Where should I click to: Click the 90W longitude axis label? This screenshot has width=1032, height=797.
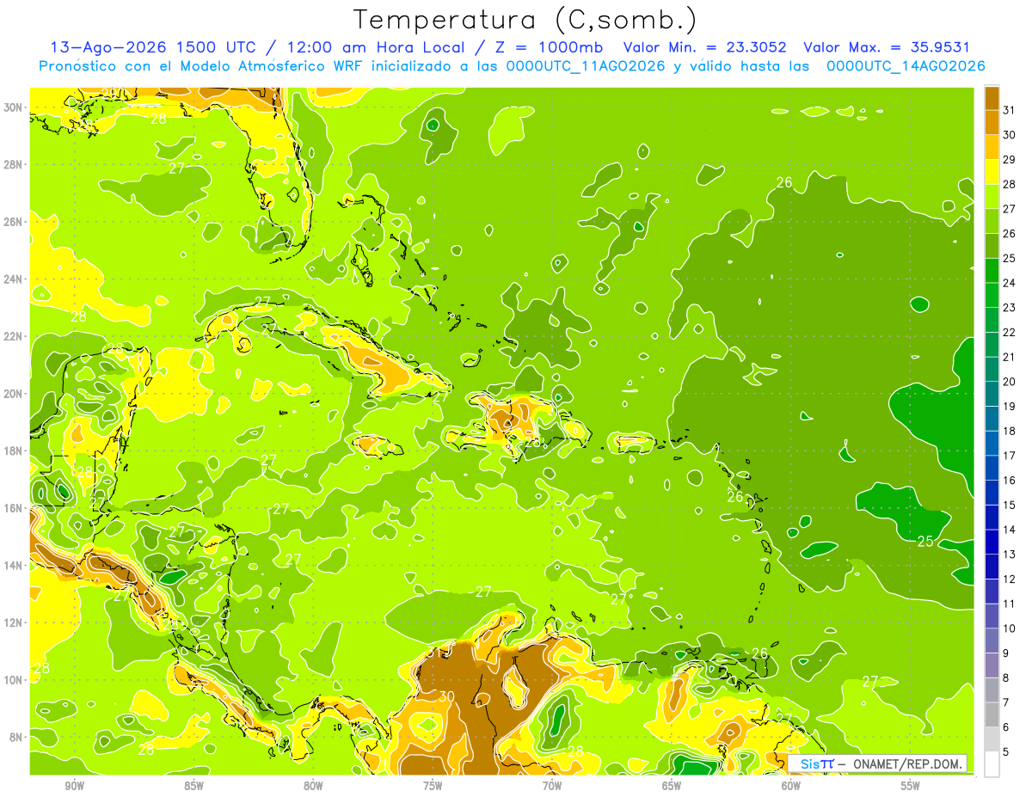(x=74, y=786)
